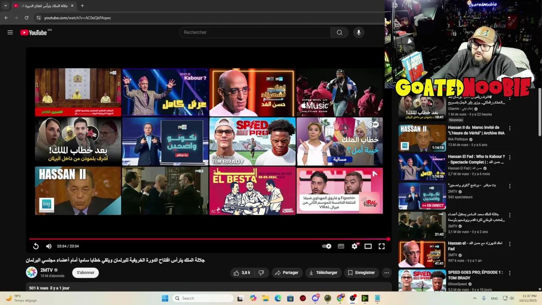Close the current YouTube tab
The image size is (542, 305).
[72, 6]
